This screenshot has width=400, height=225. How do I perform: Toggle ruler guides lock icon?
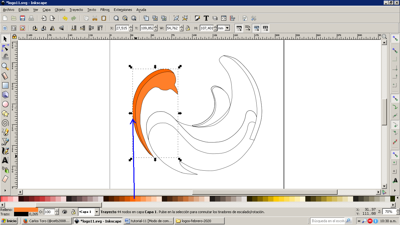coord(14,37)
